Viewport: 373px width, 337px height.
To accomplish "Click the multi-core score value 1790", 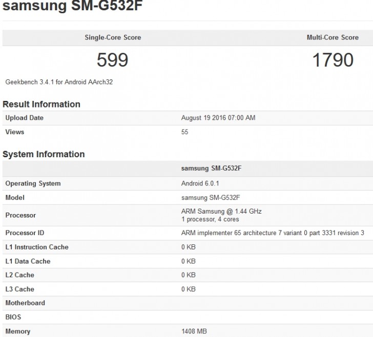I will (x=333, y=60).
